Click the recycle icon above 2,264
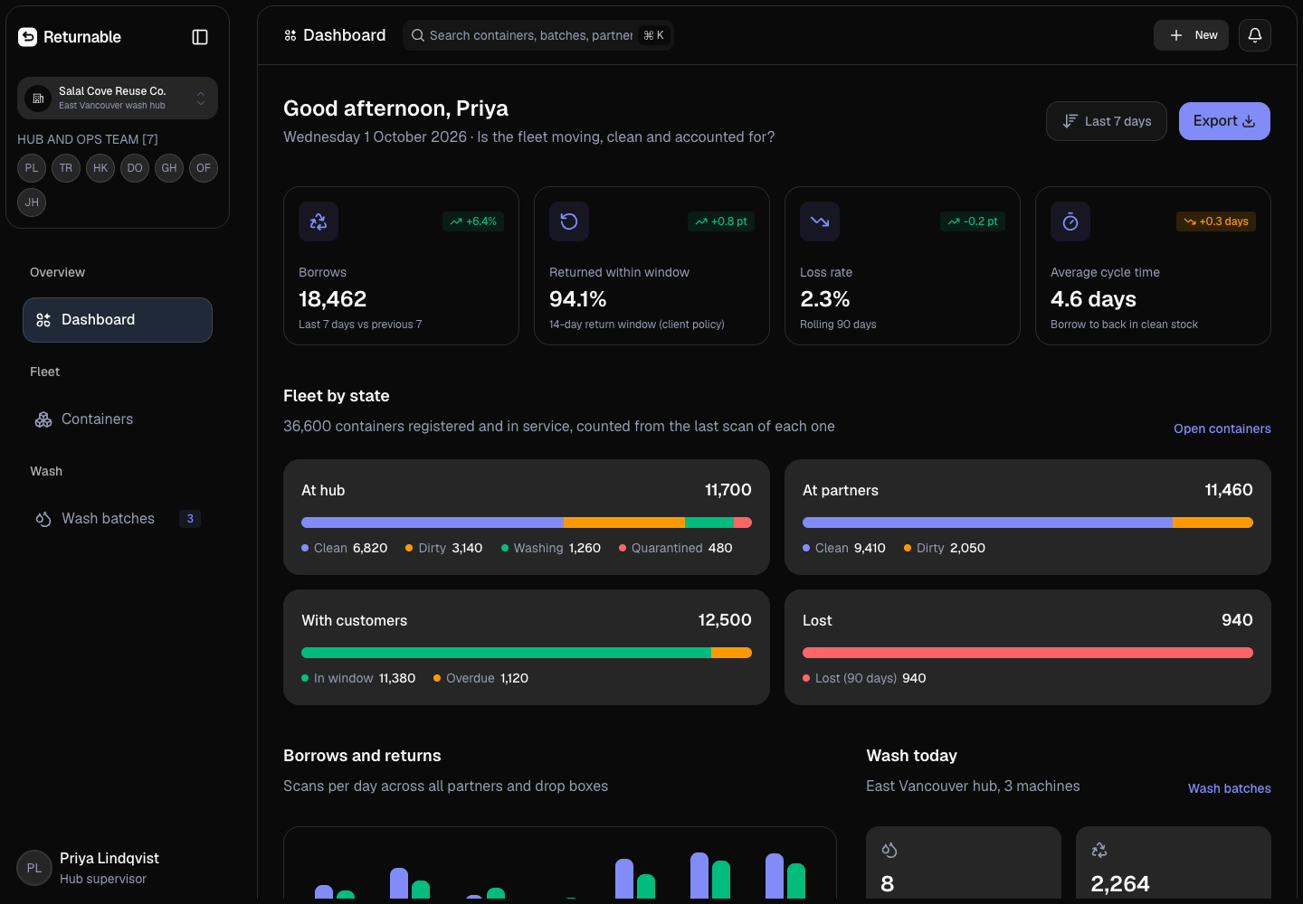Screen dimensions: 1303x904 (1099, 850)
